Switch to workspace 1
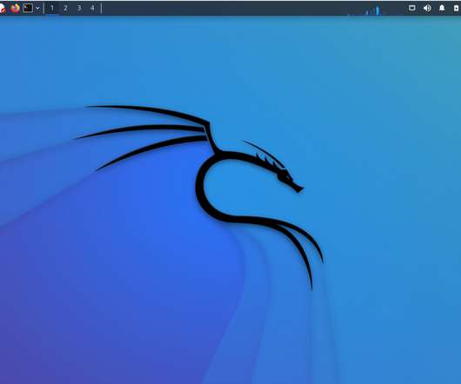 (x=52, y=8)
